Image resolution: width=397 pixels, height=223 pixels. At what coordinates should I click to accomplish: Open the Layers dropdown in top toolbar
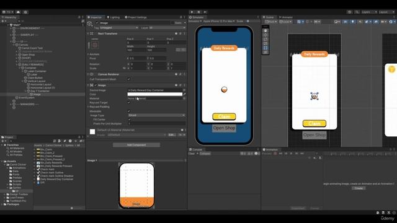369,12
